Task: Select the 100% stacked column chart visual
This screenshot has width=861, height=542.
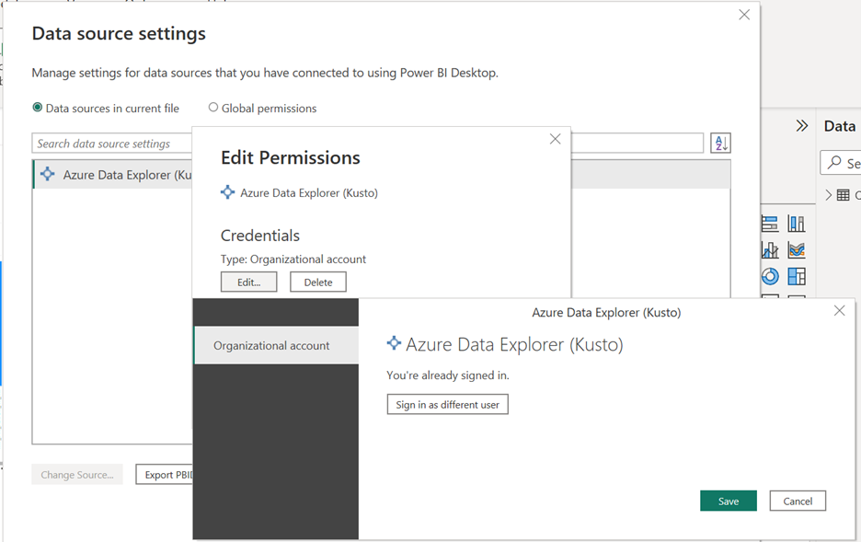Action: (797, 224)
